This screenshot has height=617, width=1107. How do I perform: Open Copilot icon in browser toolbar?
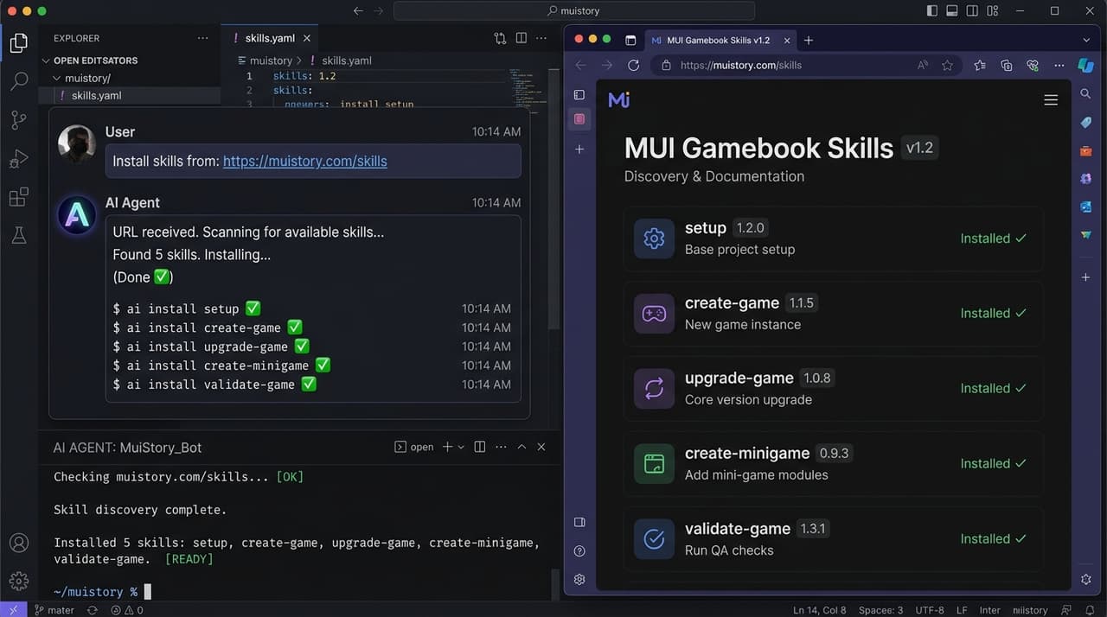(1086, 66)
